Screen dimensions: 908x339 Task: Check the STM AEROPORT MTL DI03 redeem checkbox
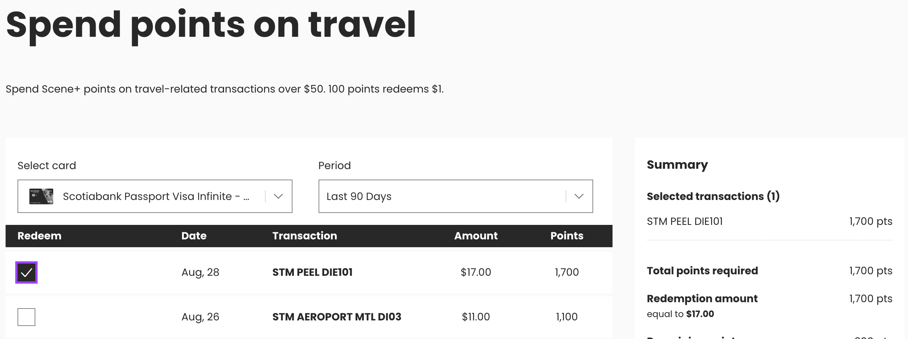point(26,317)
